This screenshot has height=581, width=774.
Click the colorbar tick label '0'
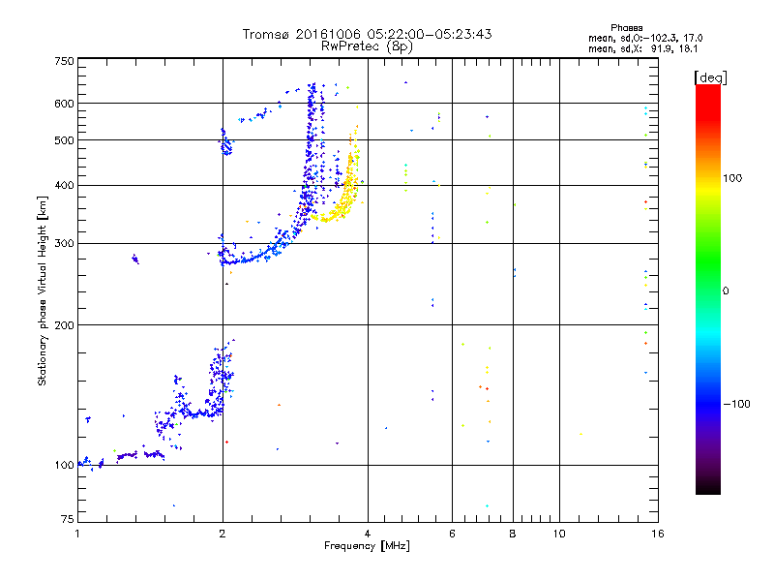point(726,291)
